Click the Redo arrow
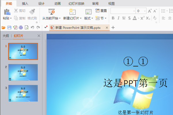This screenshot has width=173, height=115. click(x=38, y=27)
